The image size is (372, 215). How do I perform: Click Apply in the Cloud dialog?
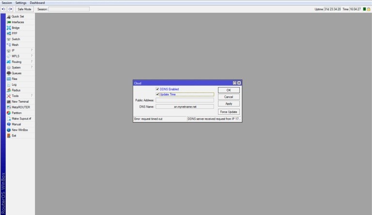(229, 104)
